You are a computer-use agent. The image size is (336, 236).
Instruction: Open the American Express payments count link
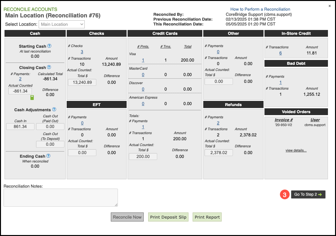pyautogui.click(x=143, y=103)
